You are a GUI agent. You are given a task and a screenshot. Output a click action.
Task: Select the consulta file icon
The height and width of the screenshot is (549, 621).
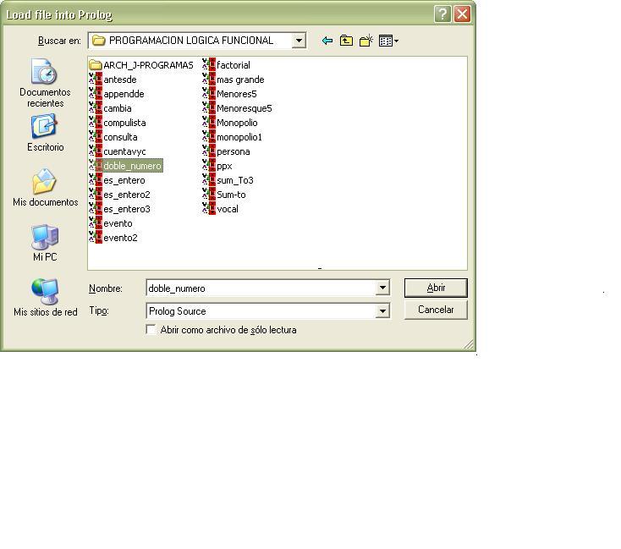pos(96,137)
